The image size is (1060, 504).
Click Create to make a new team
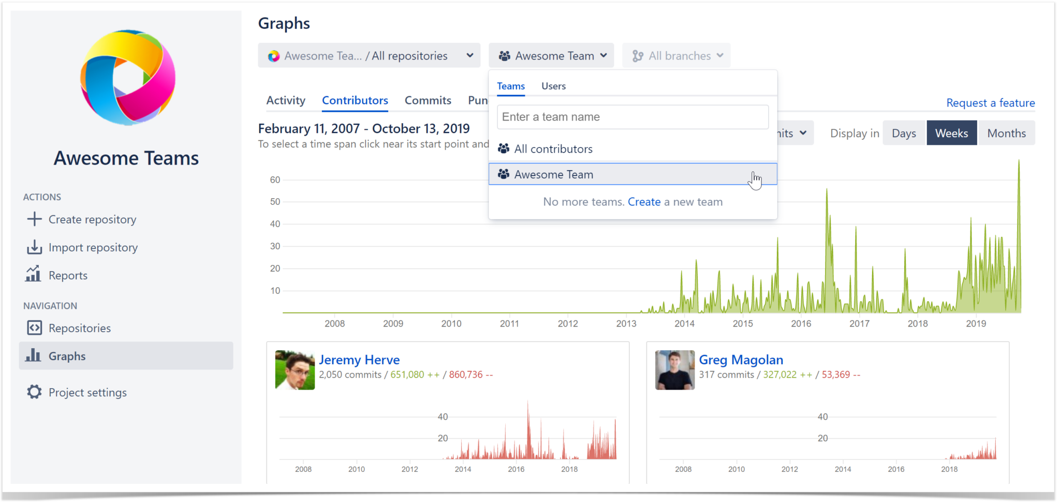point(644,201)
